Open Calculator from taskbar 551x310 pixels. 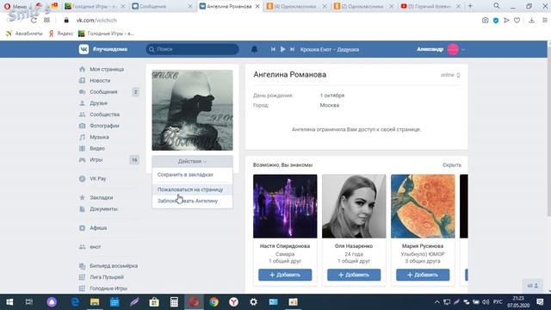[x=174, y=302]
